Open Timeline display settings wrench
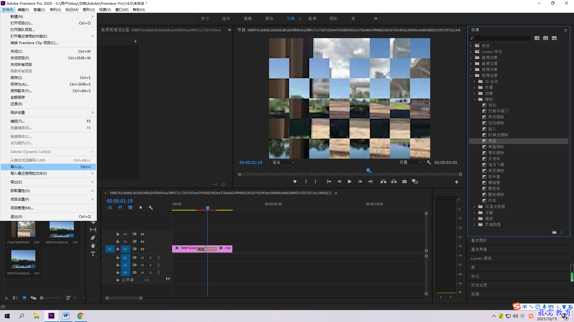 [x=151, y=208]
